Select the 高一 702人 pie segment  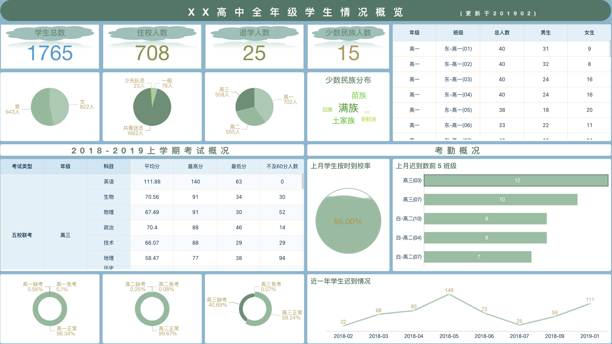[x=265, y=102]
